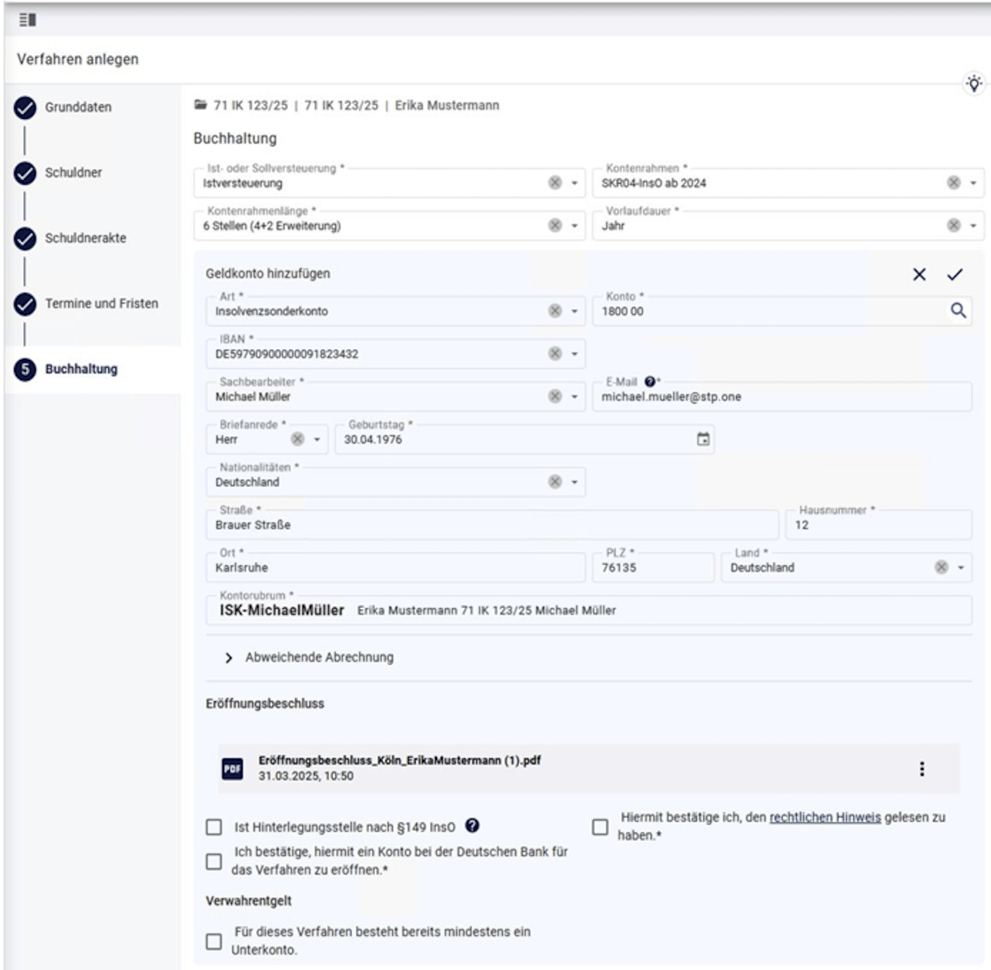This screenshot has height=970, width=991.
Task: Cancel Geldkonto hinzufügen with the X icon
Action: click(x=919, y=274)
